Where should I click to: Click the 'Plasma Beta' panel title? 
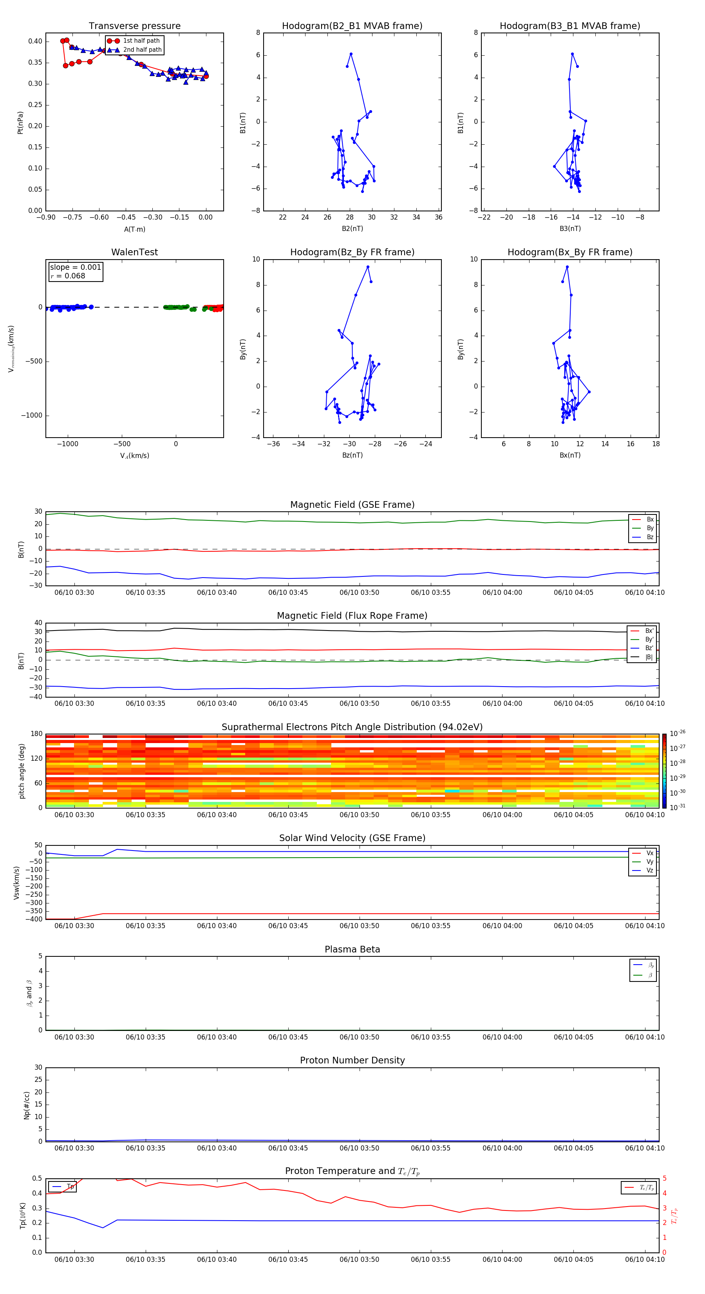pyautogui.click(x=352, y=950)
